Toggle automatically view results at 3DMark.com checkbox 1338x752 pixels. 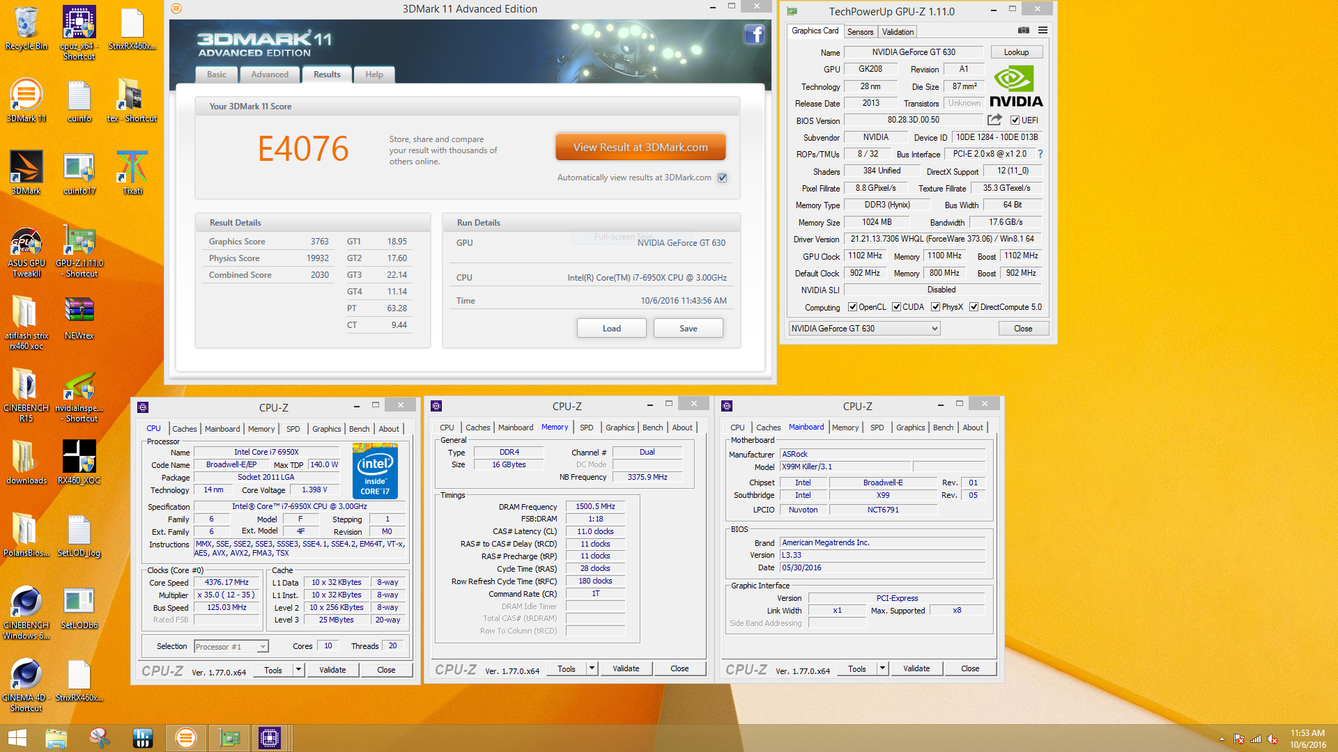pos(723,178)
